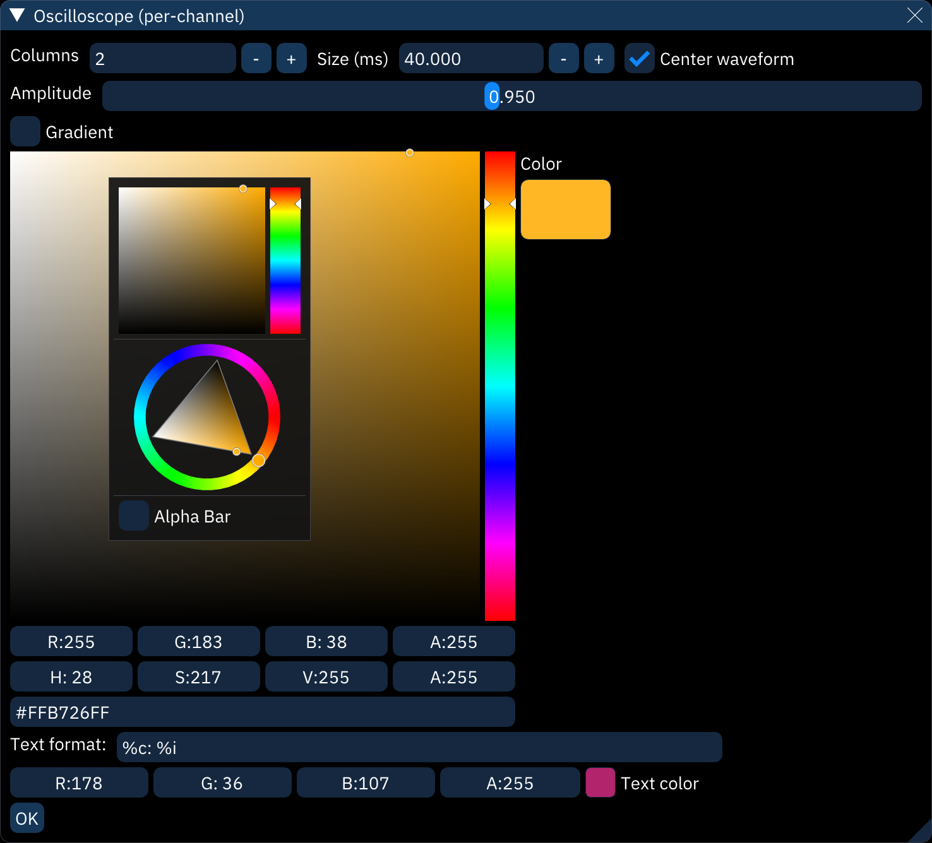This screenshot has height=843, width=932.
Task: Click the #FFB726FF hex color field
Action: [263, 712]
